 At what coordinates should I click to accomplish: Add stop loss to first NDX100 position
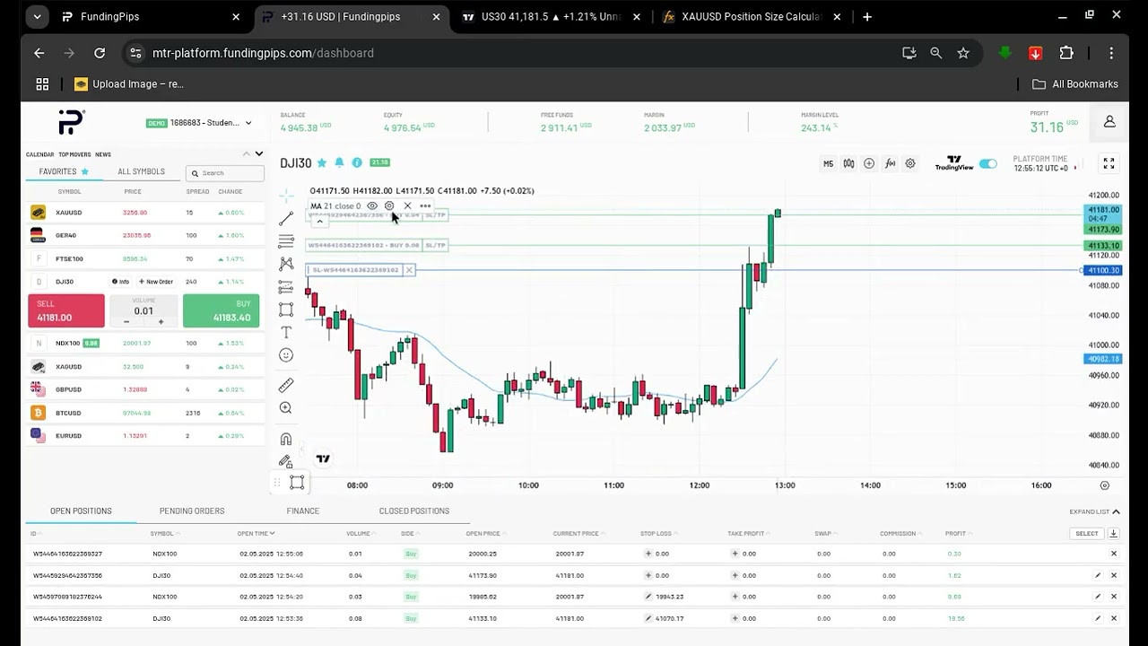pyautogui.click(x=648, y=554)
